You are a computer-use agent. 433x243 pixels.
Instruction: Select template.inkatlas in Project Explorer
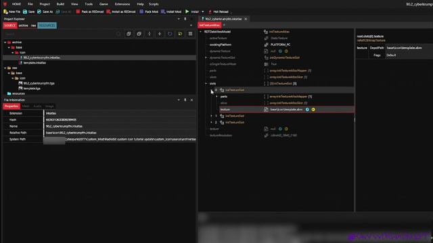pos(35,63)
